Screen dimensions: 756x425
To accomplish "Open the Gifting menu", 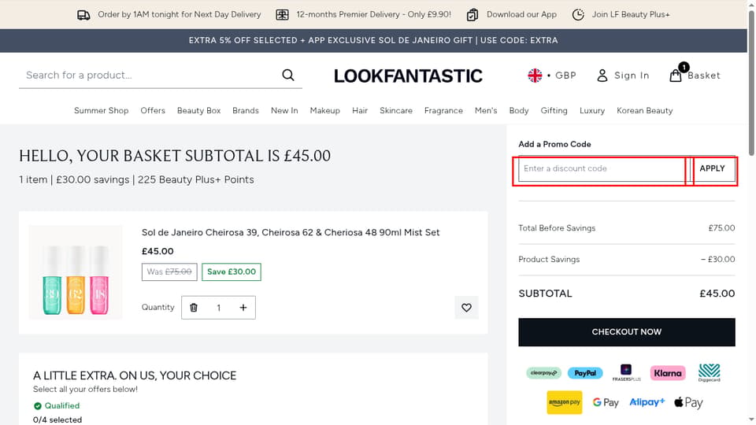I will coord(554,110).
